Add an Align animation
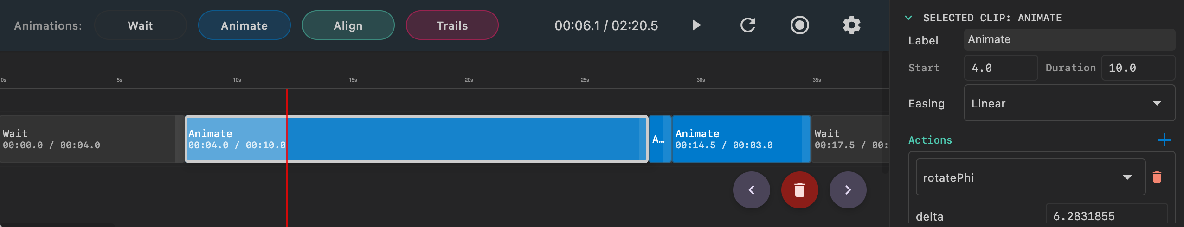 (348, 25)
